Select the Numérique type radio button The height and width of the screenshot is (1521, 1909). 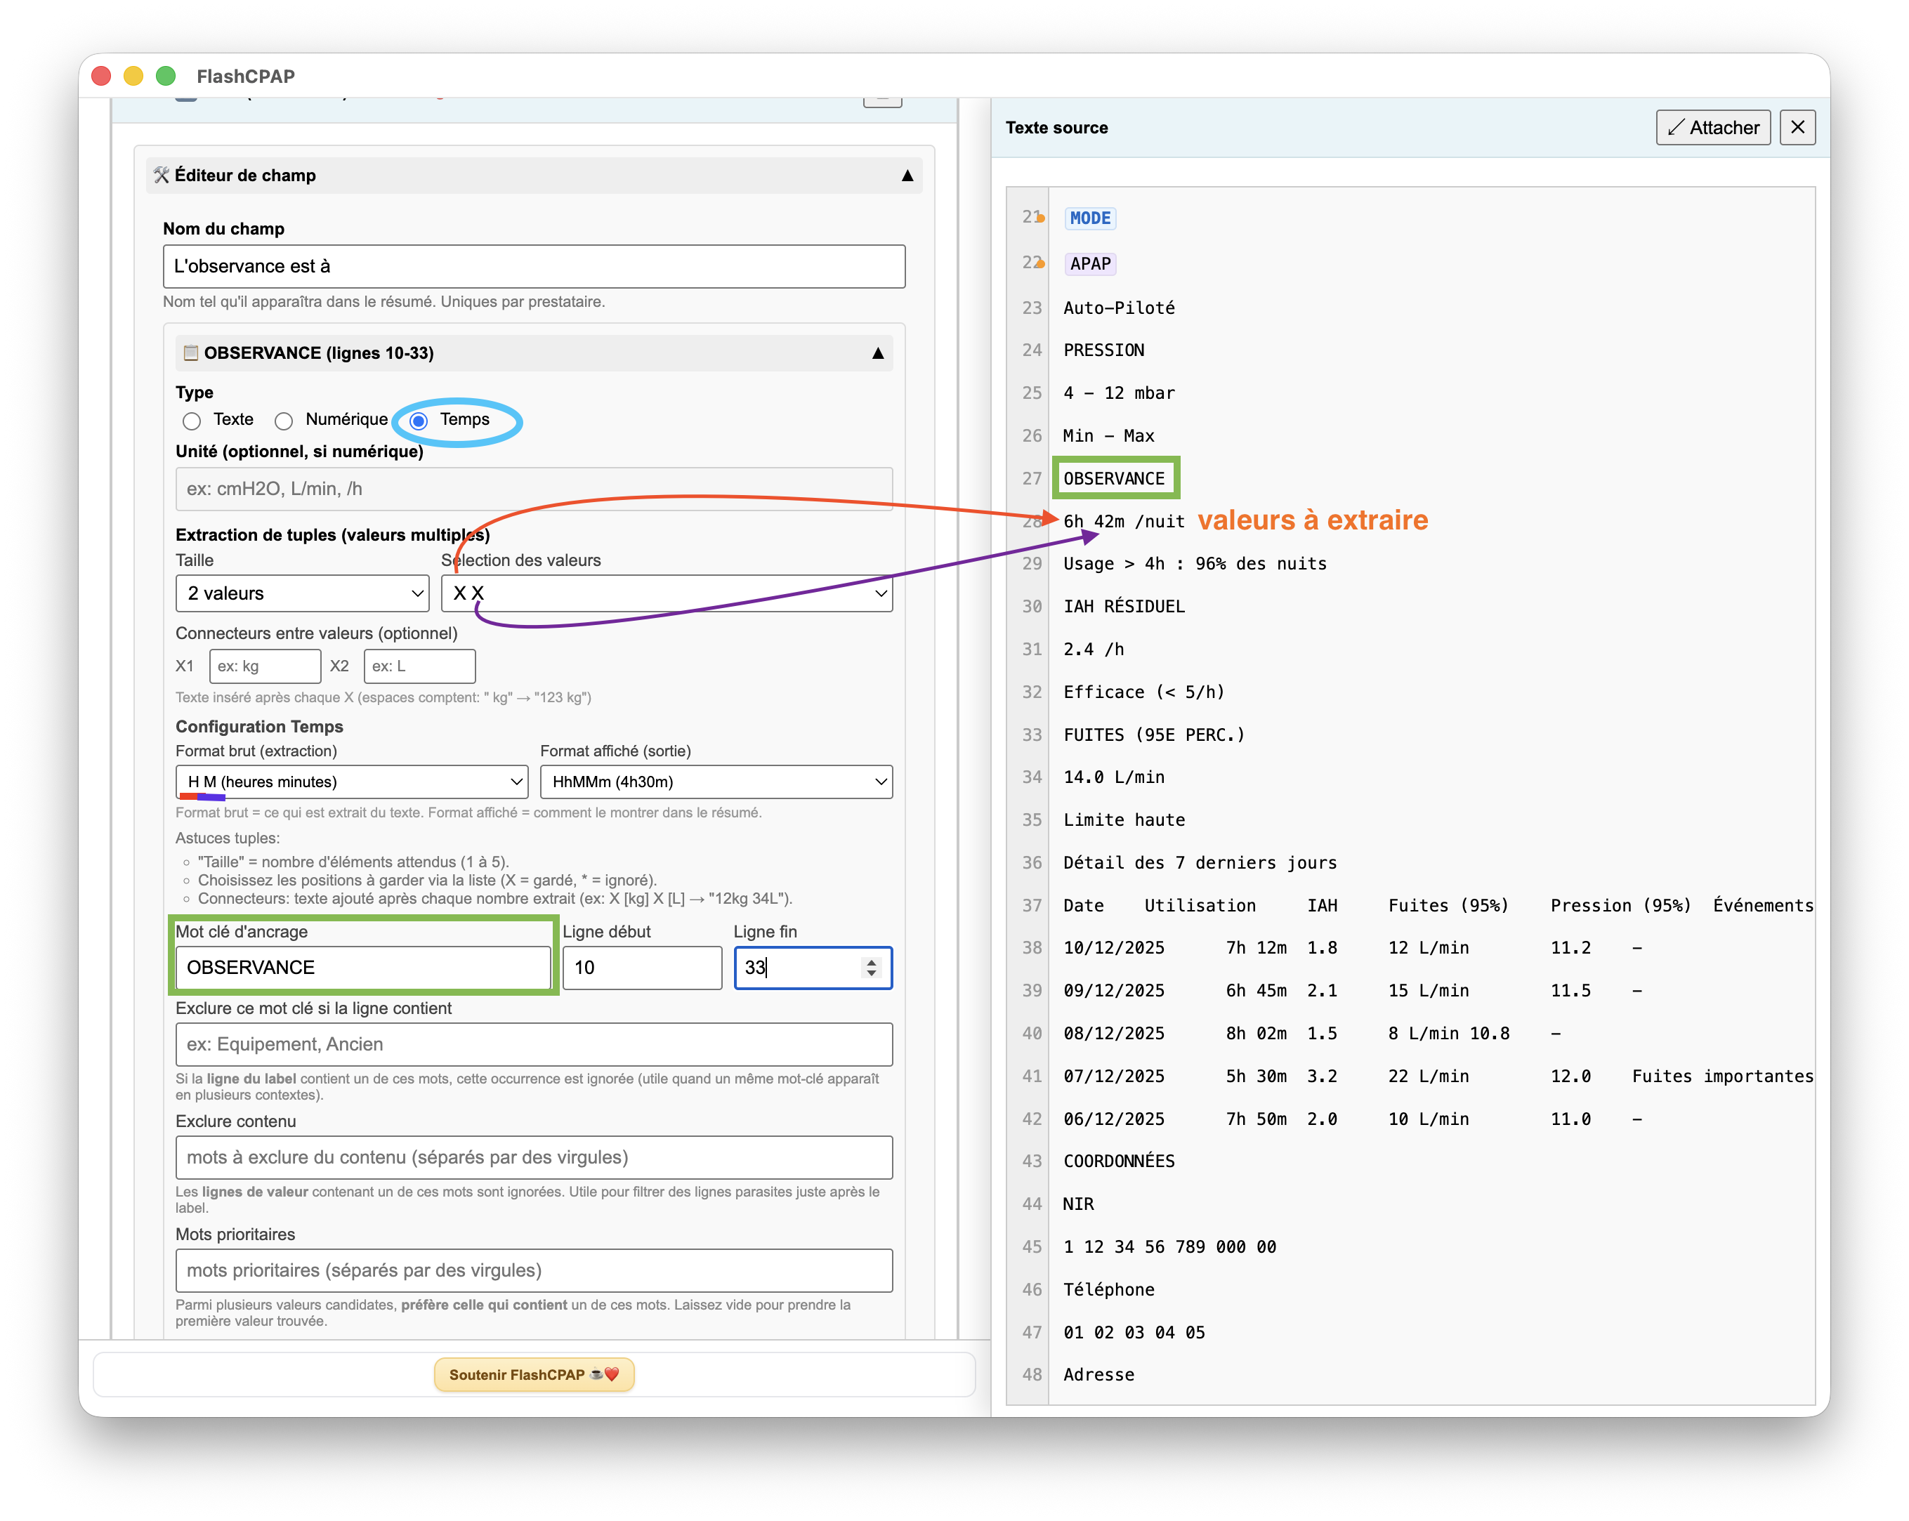click(284, 421)
